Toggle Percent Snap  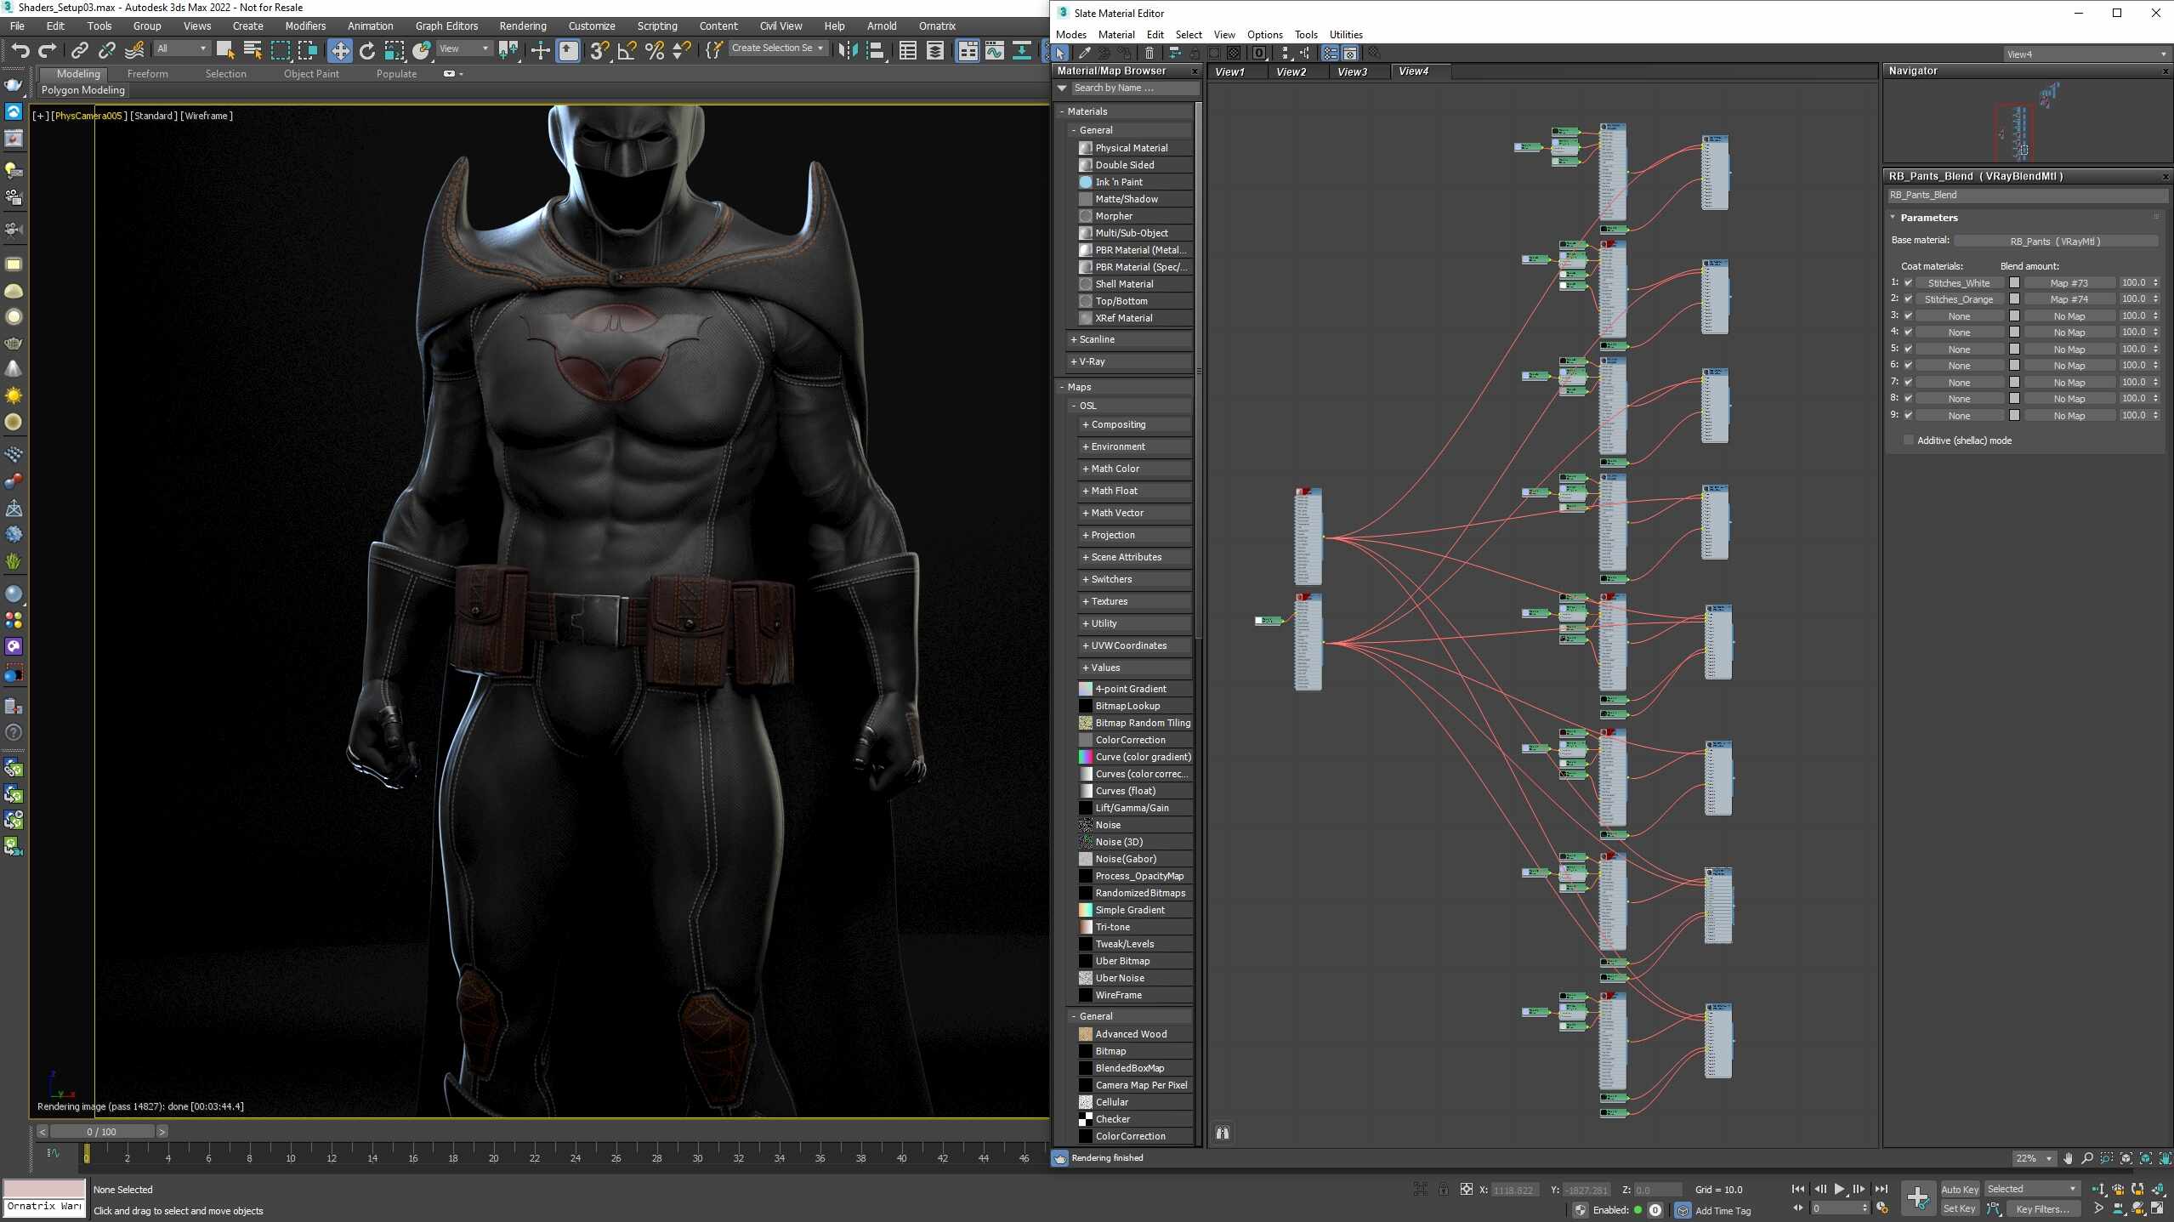tap(654, 50)
